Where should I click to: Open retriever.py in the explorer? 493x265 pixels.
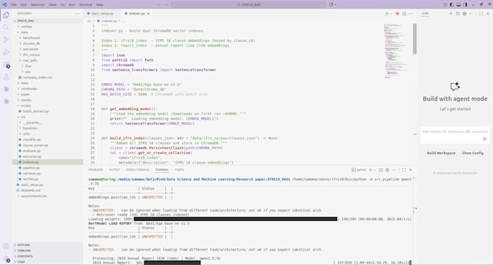pyautogui.click(x=32, y=173)
